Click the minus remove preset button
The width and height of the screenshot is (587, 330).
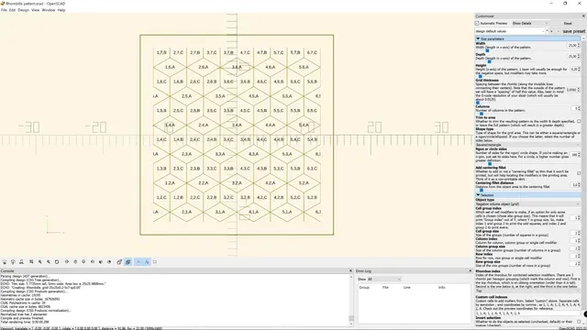click(558, 31)
